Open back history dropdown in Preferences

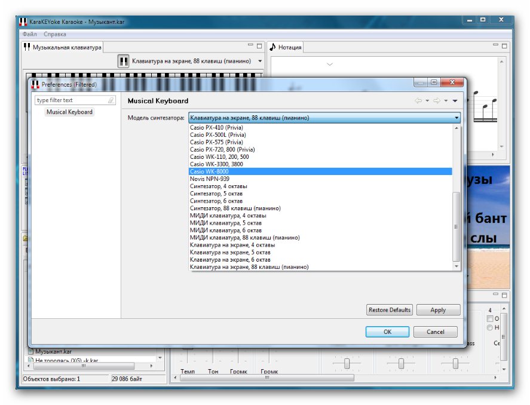pos(427,101)
